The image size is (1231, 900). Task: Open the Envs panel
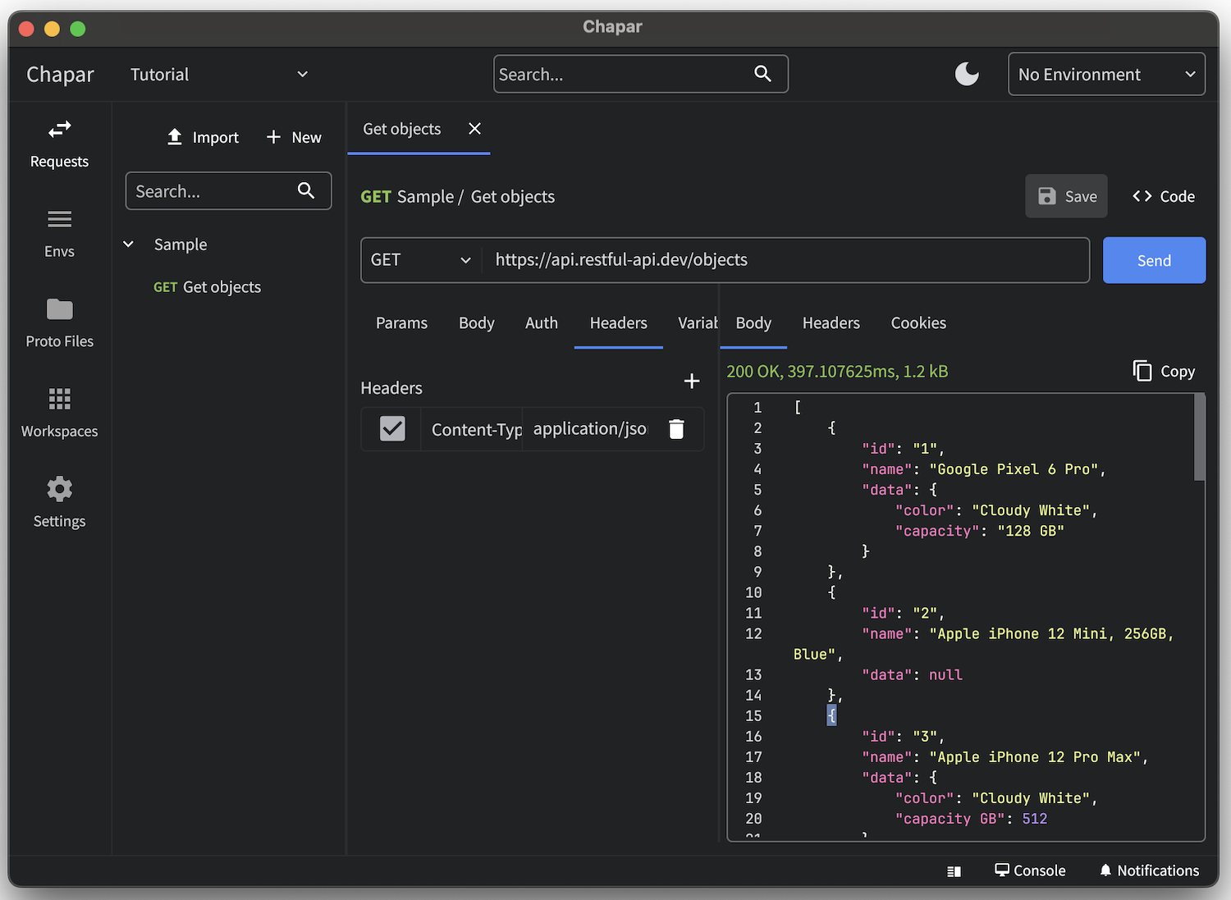click(59, 233)
